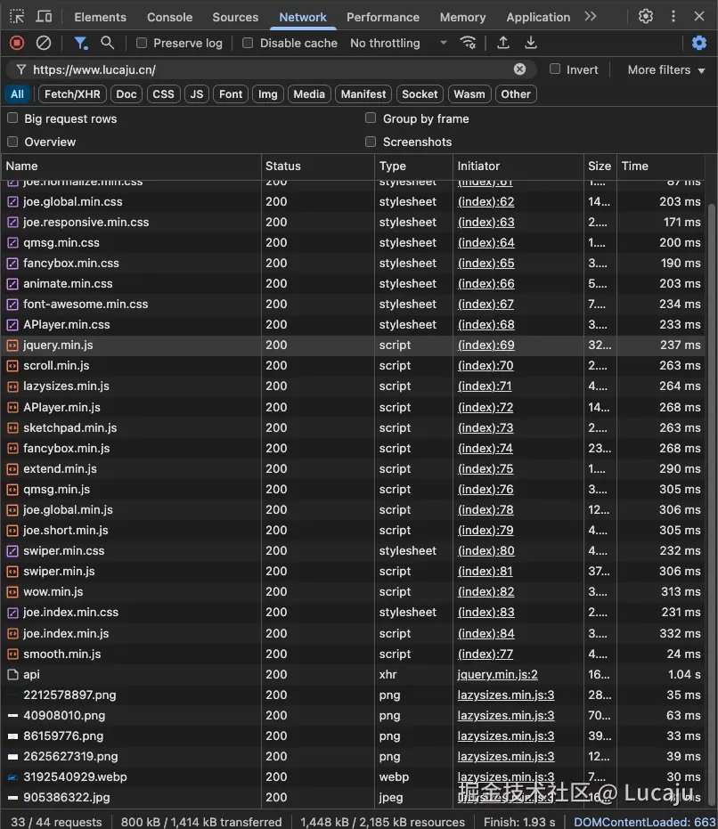Open network conditions settings

(467, 43)
